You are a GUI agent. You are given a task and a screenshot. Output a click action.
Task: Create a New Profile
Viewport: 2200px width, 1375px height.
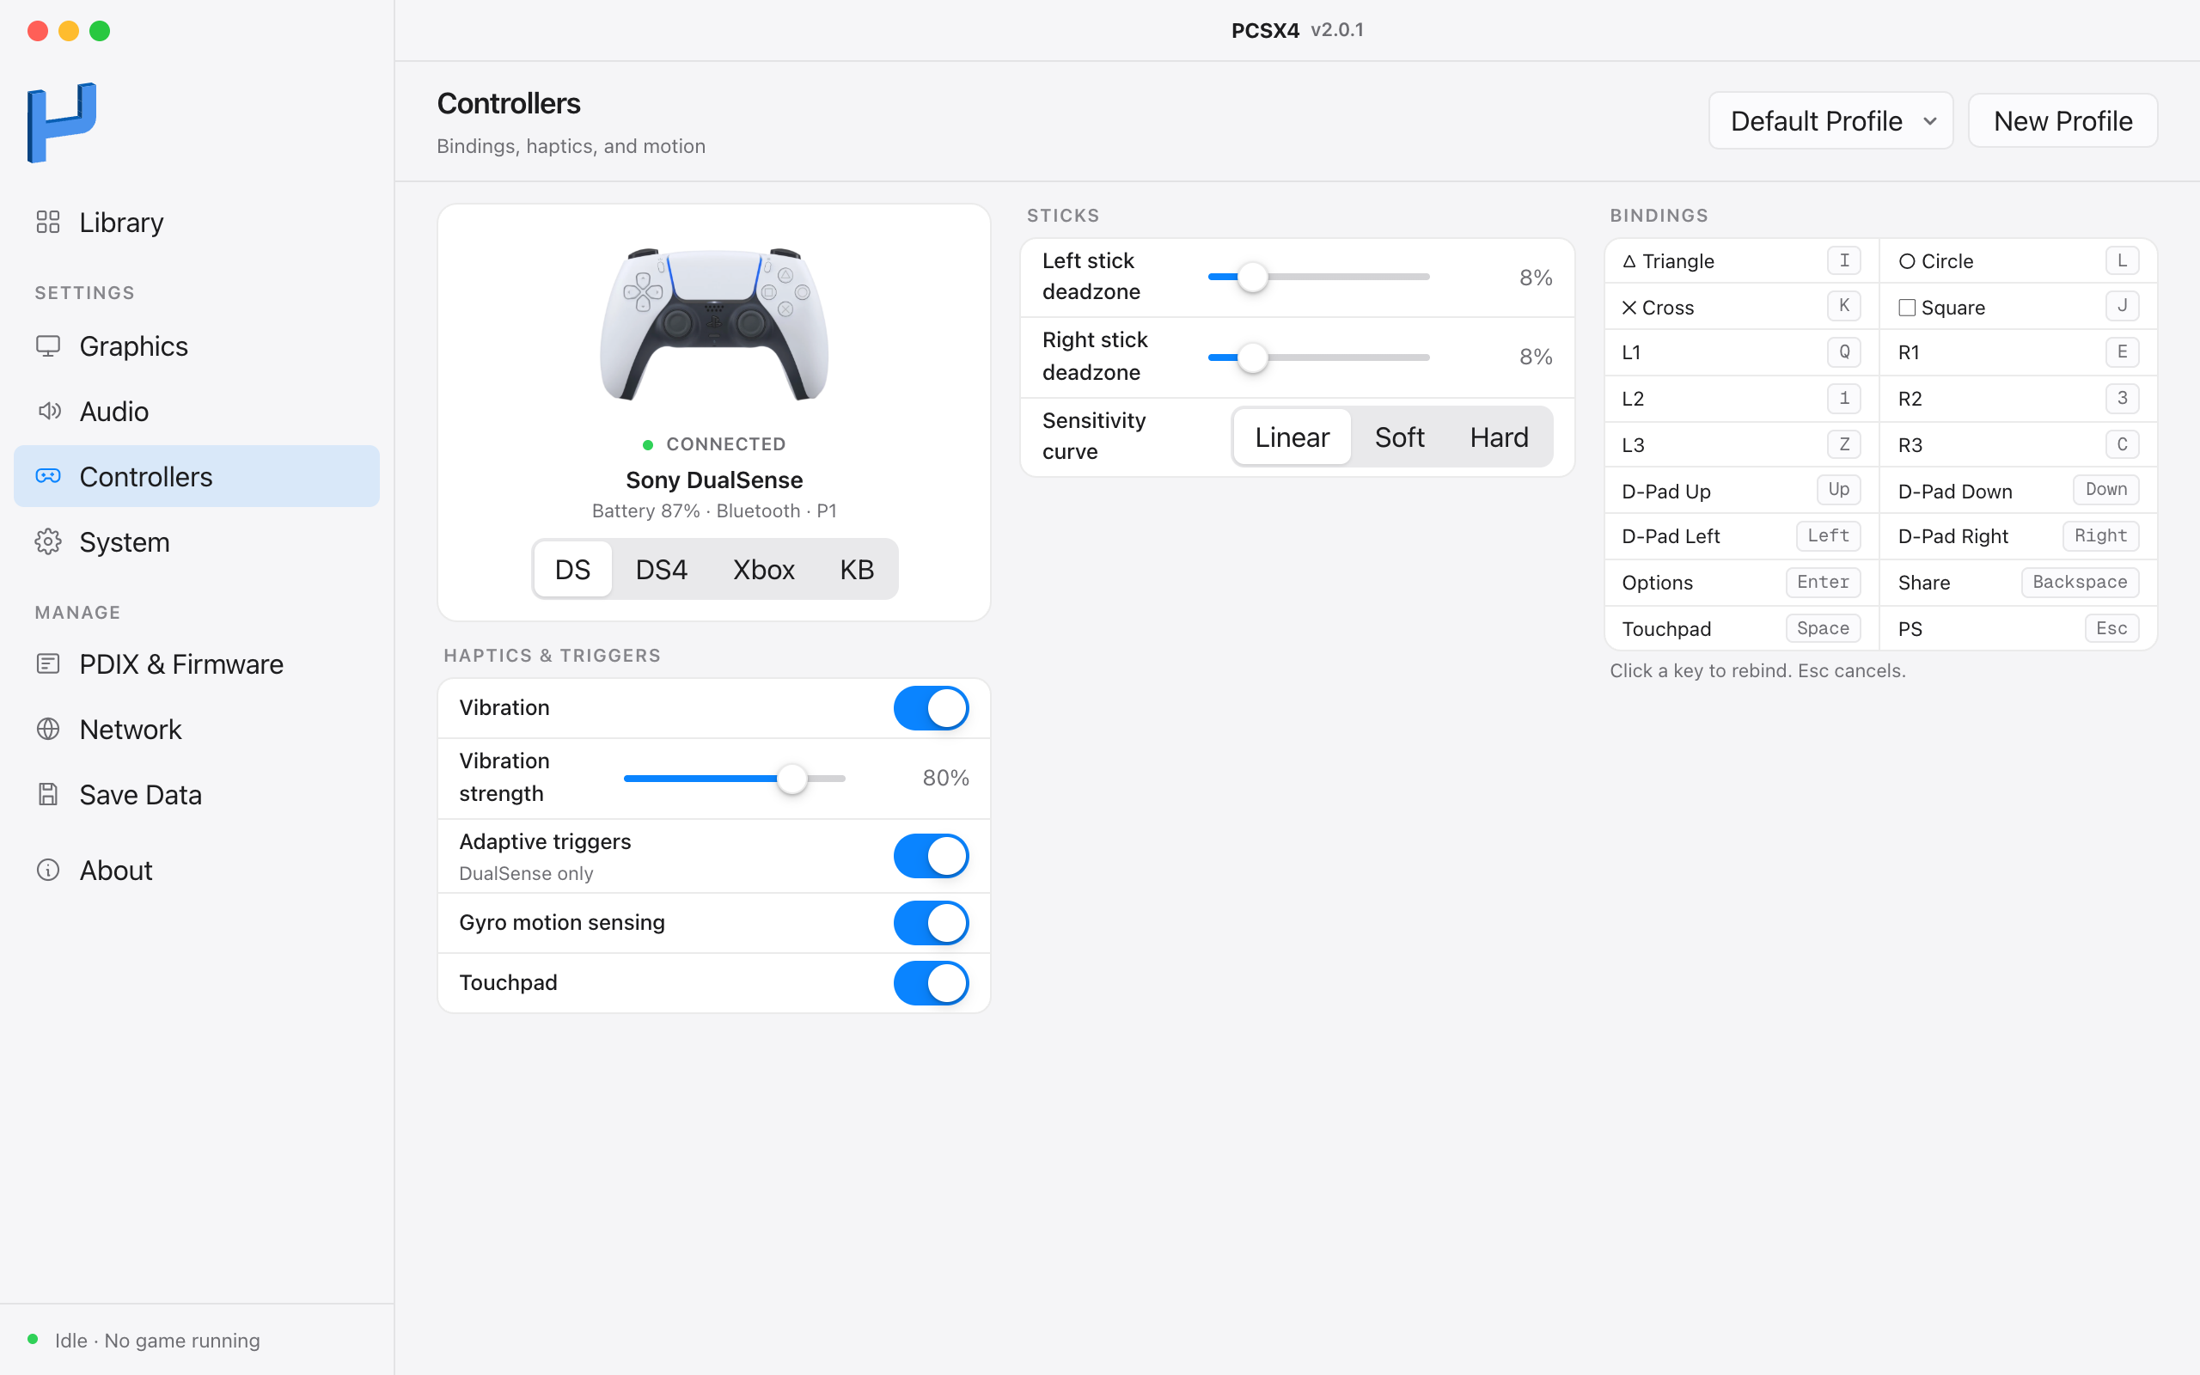click(2062, 120)
